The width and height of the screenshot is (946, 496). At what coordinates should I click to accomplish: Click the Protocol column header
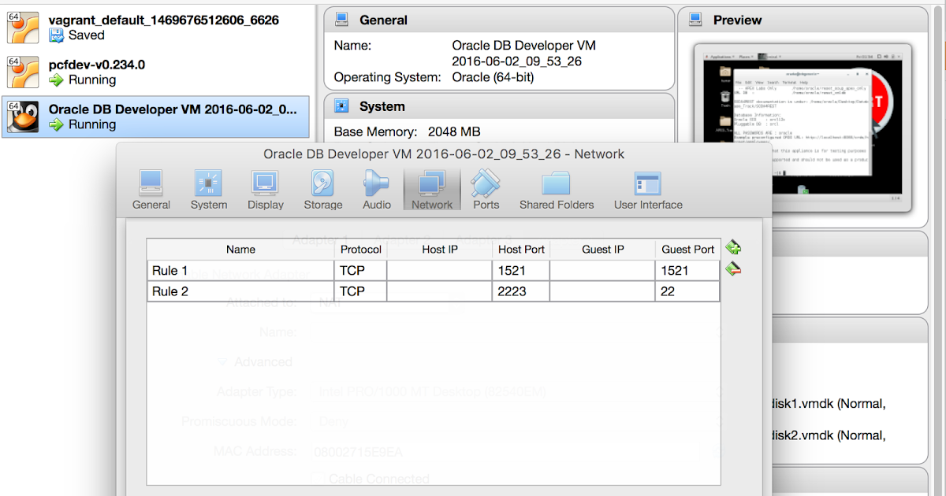[x=361, y=250]
